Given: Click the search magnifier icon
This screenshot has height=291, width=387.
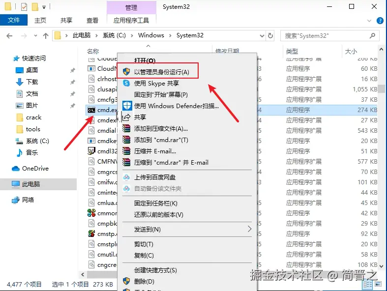Looking at the screenshot, I should point(372,36).
